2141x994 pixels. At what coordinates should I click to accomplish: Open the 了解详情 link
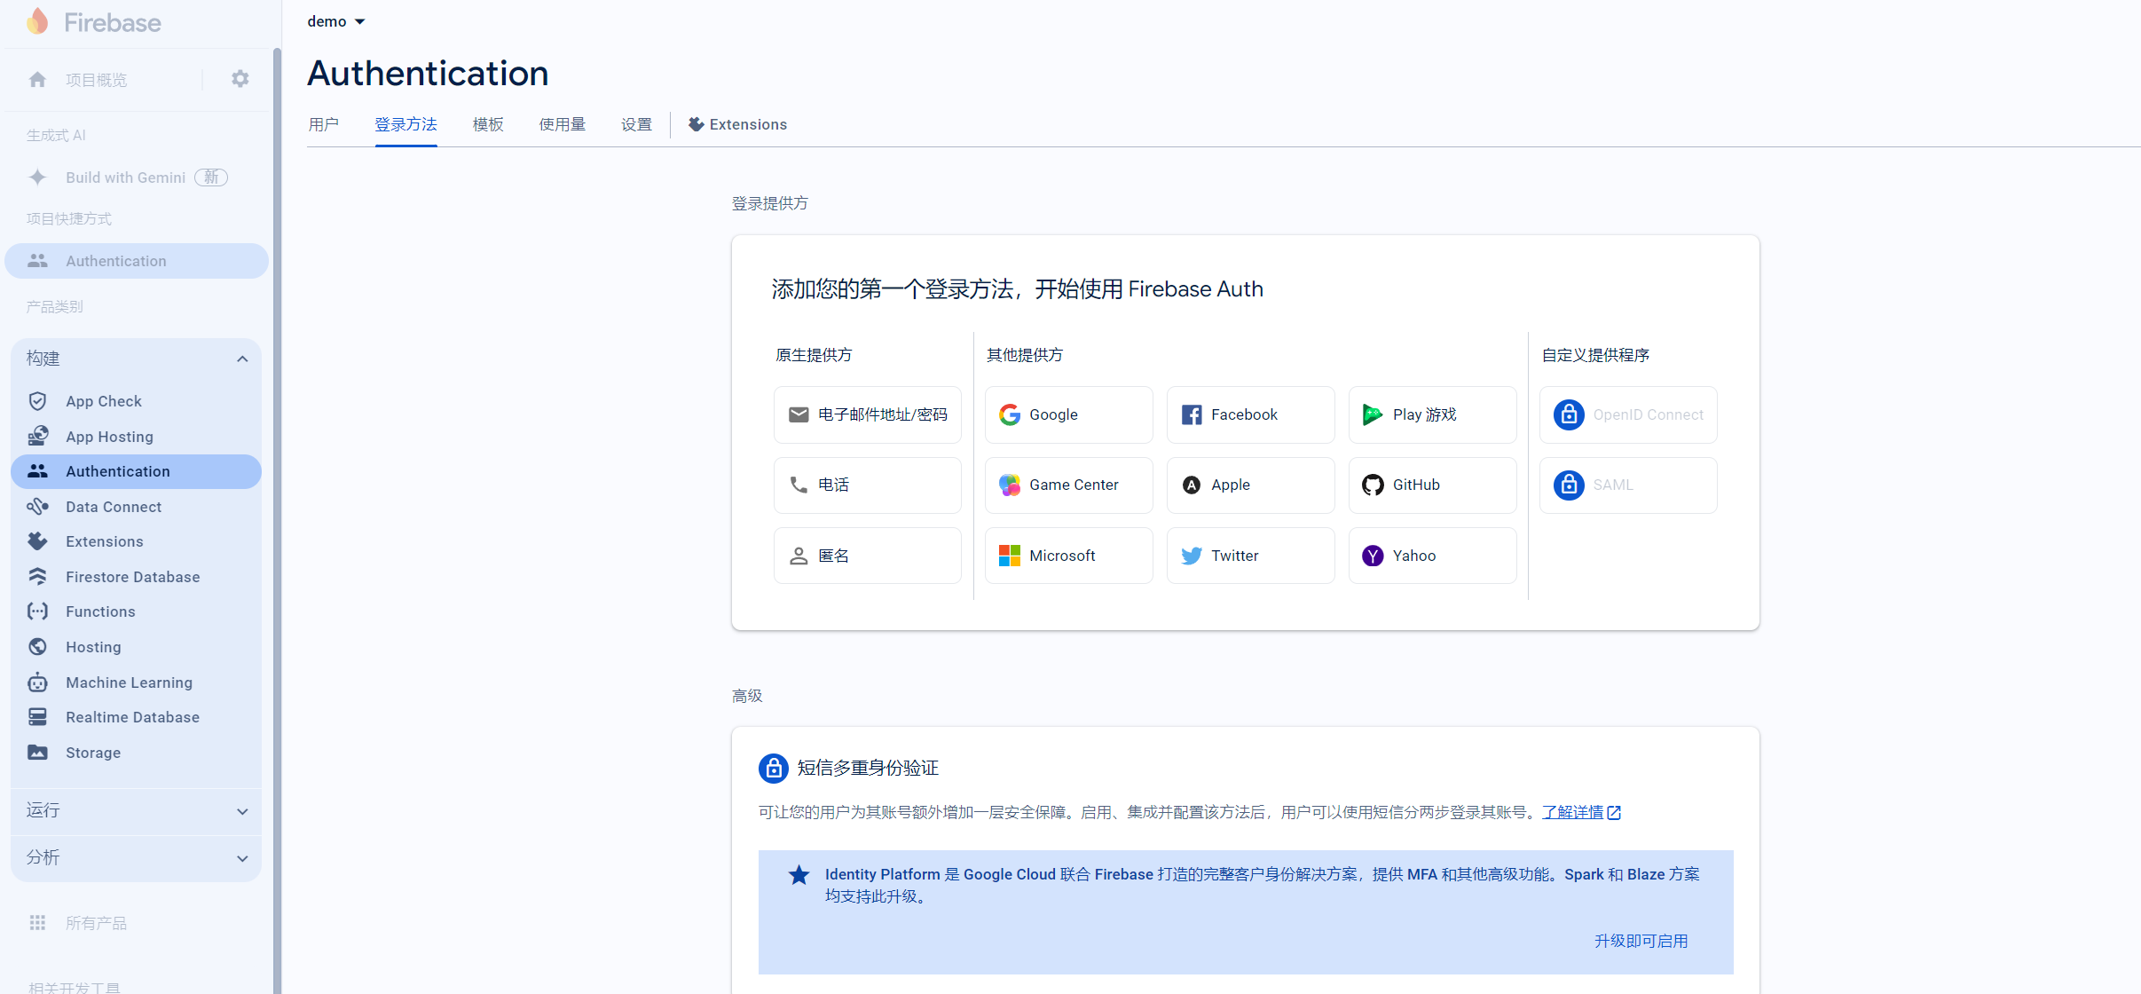1581,812
